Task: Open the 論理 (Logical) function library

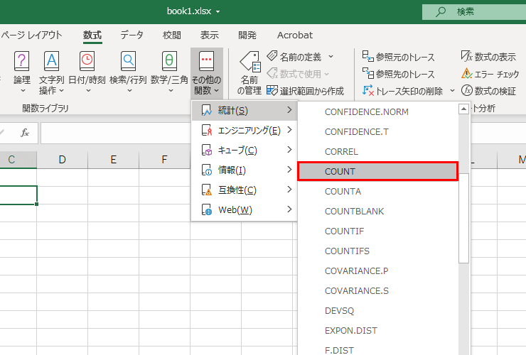Action: point(22,72)
